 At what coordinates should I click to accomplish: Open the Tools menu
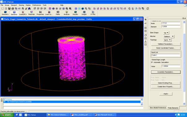tap(45, 5)
